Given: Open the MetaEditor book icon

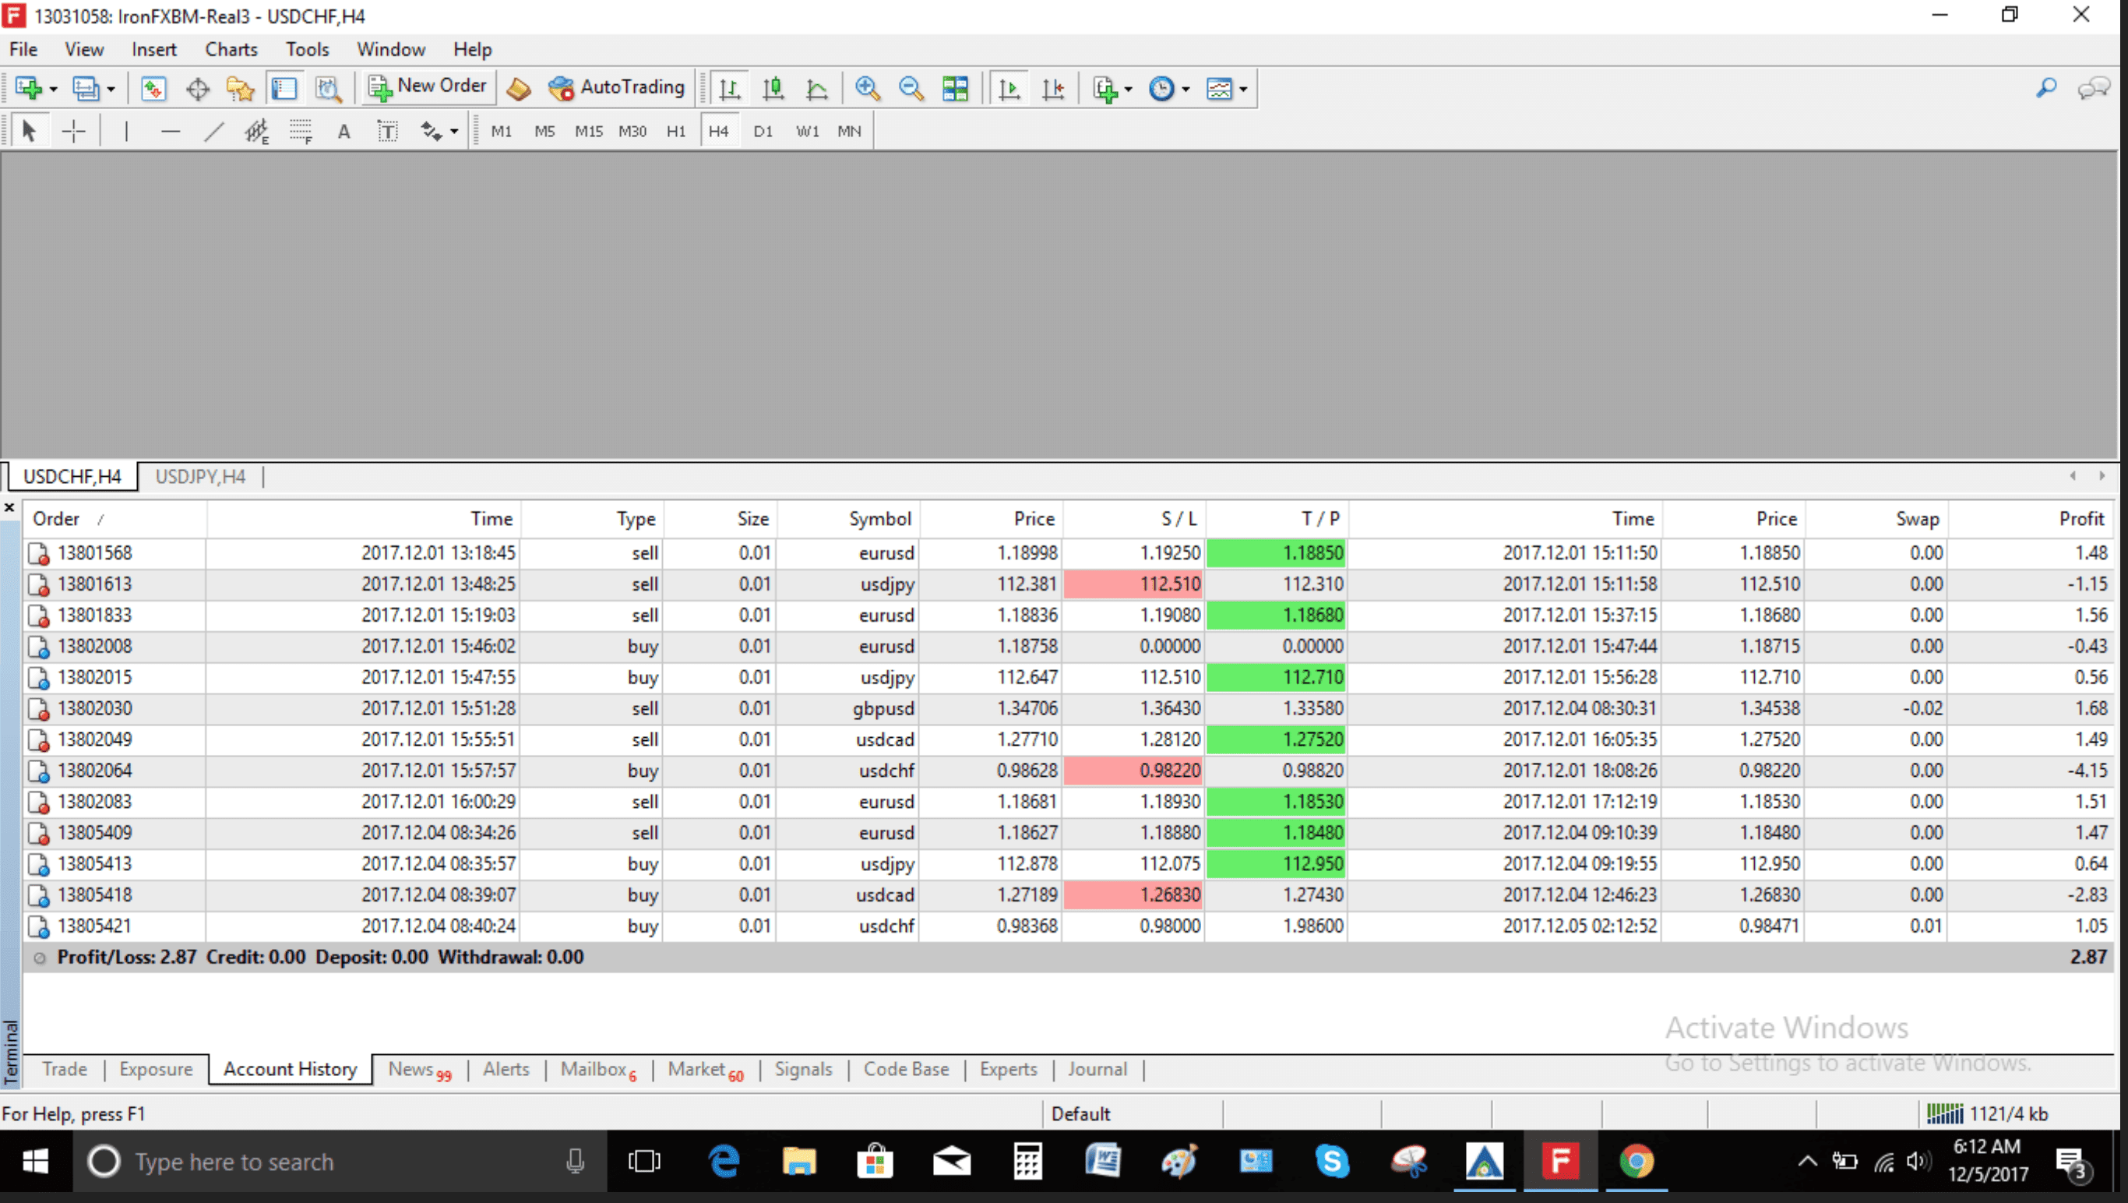Looking at the screenshot, I should point(519,88).
